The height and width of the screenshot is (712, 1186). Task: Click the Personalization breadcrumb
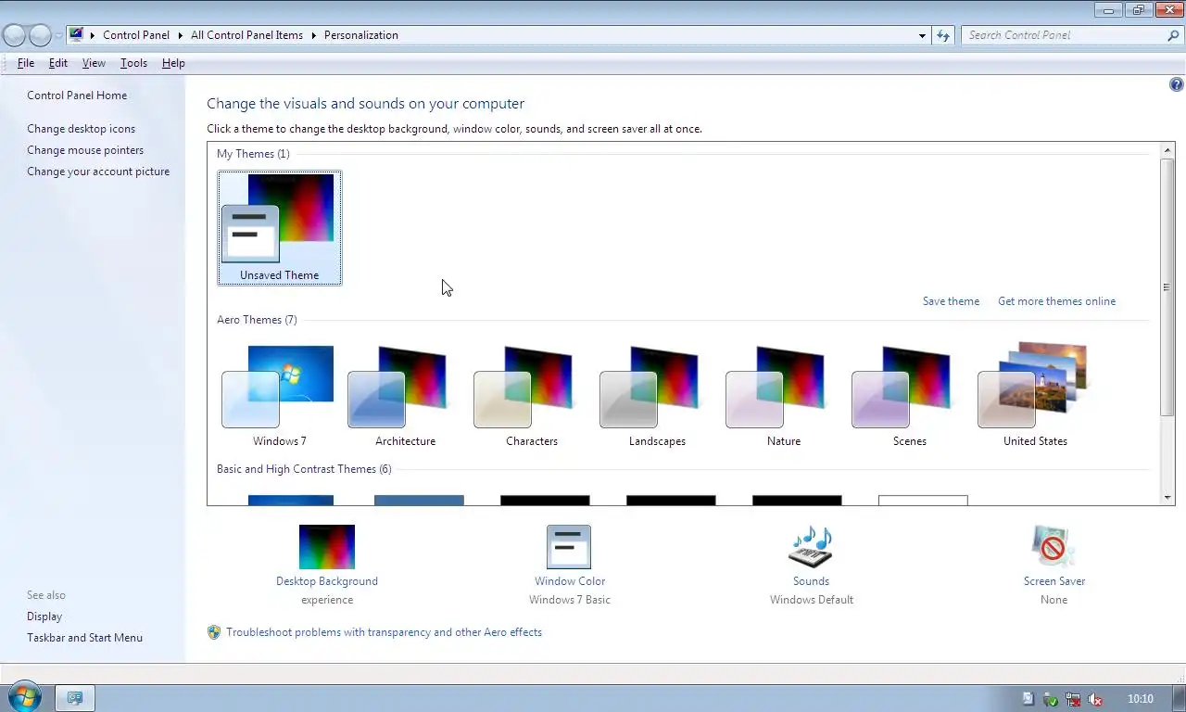pos(361,35)
